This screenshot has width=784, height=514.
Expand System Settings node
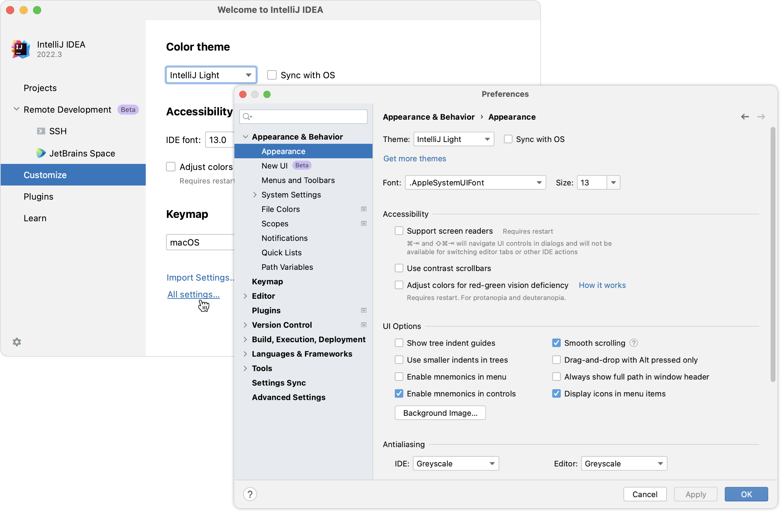tap(255, 195)
